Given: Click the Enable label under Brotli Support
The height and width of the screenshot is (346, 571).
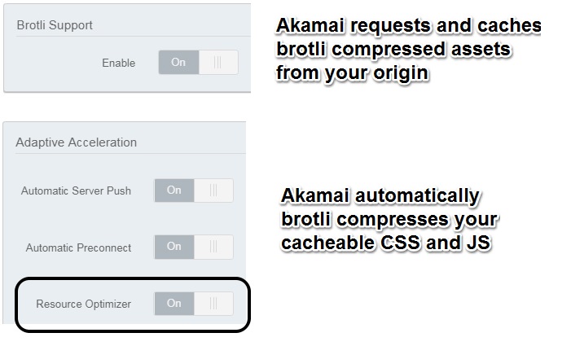Looking at the screenshot, I should pos(119,63).
